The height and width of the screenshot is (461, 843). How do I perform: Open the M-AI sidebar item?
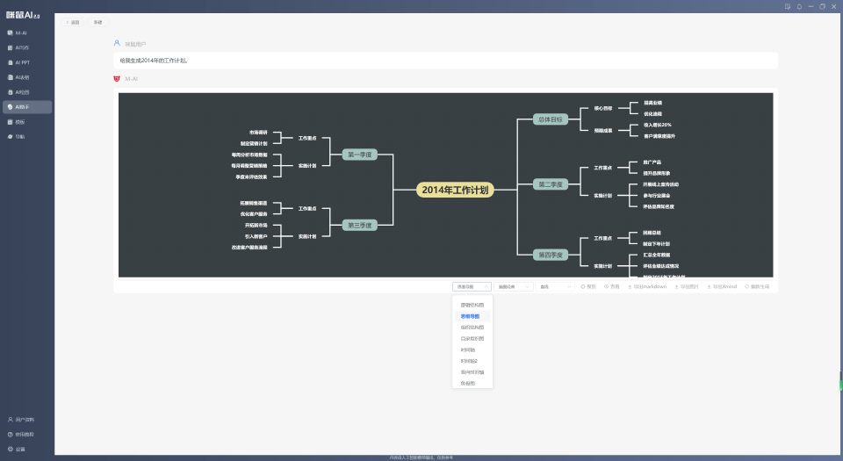point(22,32)
